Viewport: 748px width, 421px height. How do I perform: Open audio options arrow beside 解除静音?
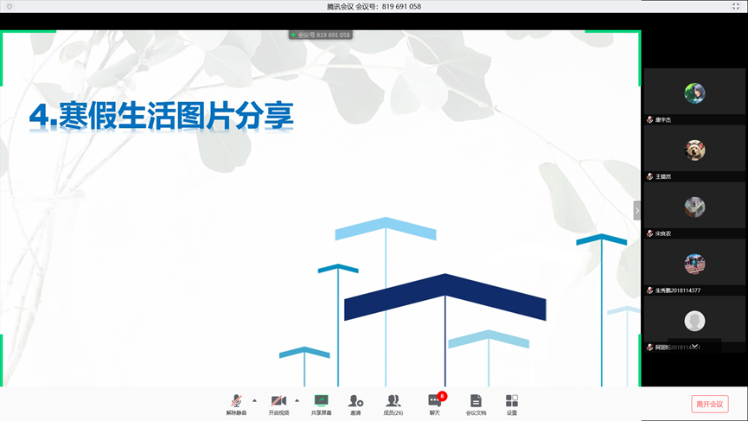coord(254,400)
